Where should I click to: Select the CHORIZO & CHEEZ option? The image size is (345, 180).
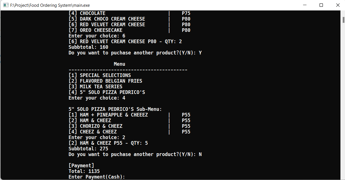95,126
